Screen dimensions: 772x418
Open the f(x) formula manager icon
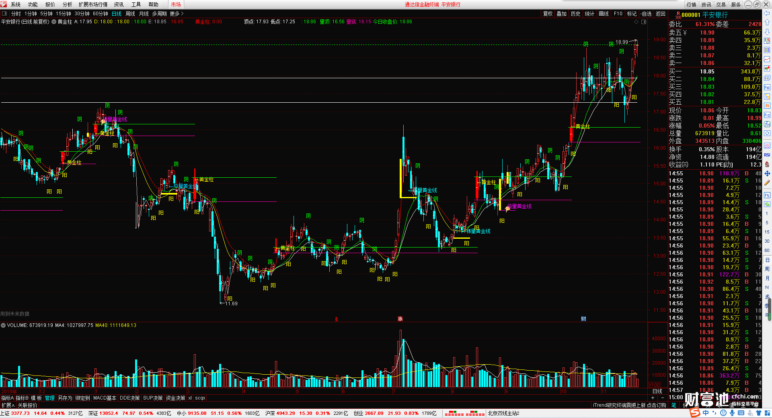tap(767, 124)
